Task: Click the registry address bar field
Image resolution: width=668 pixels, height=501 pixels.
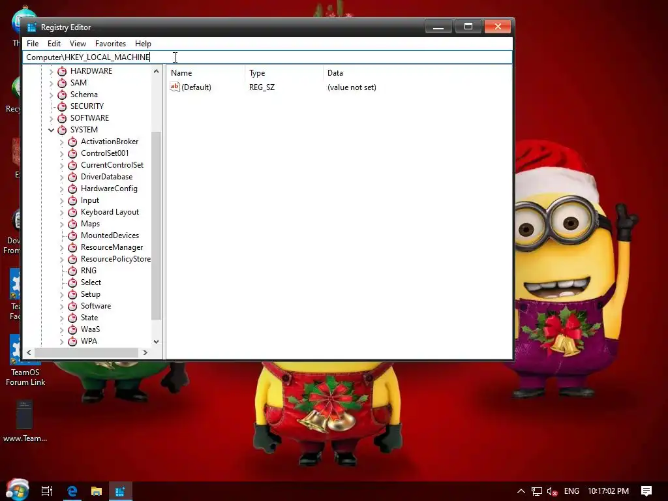Action: pyautogui.click(x=267, y=57)
